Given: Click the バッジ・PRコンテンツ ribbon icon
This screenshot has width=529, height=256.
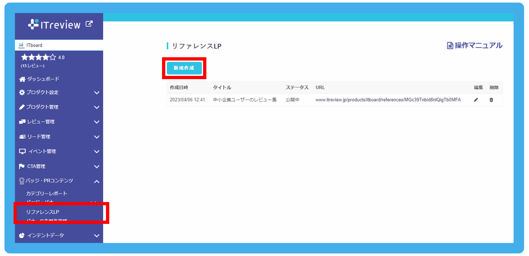Looking at the screenshot, I should (21, 182).
